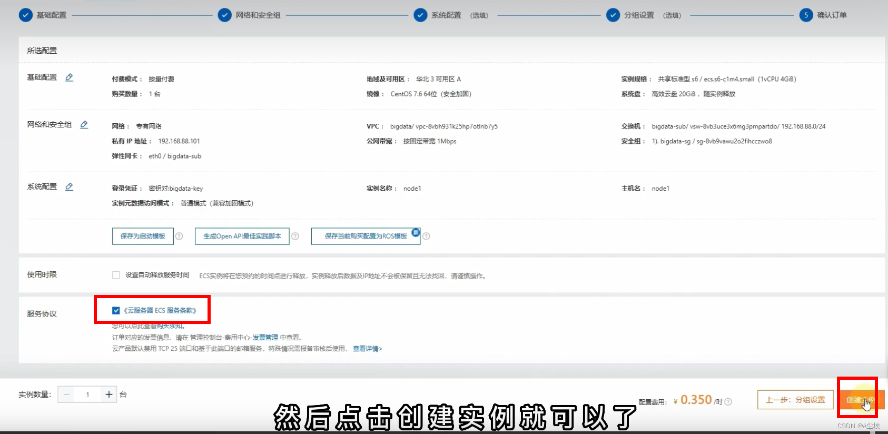Switch to 网络和安全组 step label
Viewport: 888px width, 434px height.
tap(258, 15)
